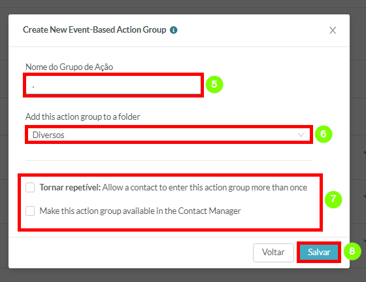This screenshot has height=282, width=366.
Task: Click the green number 6 badge
Action: pos(324,134)
